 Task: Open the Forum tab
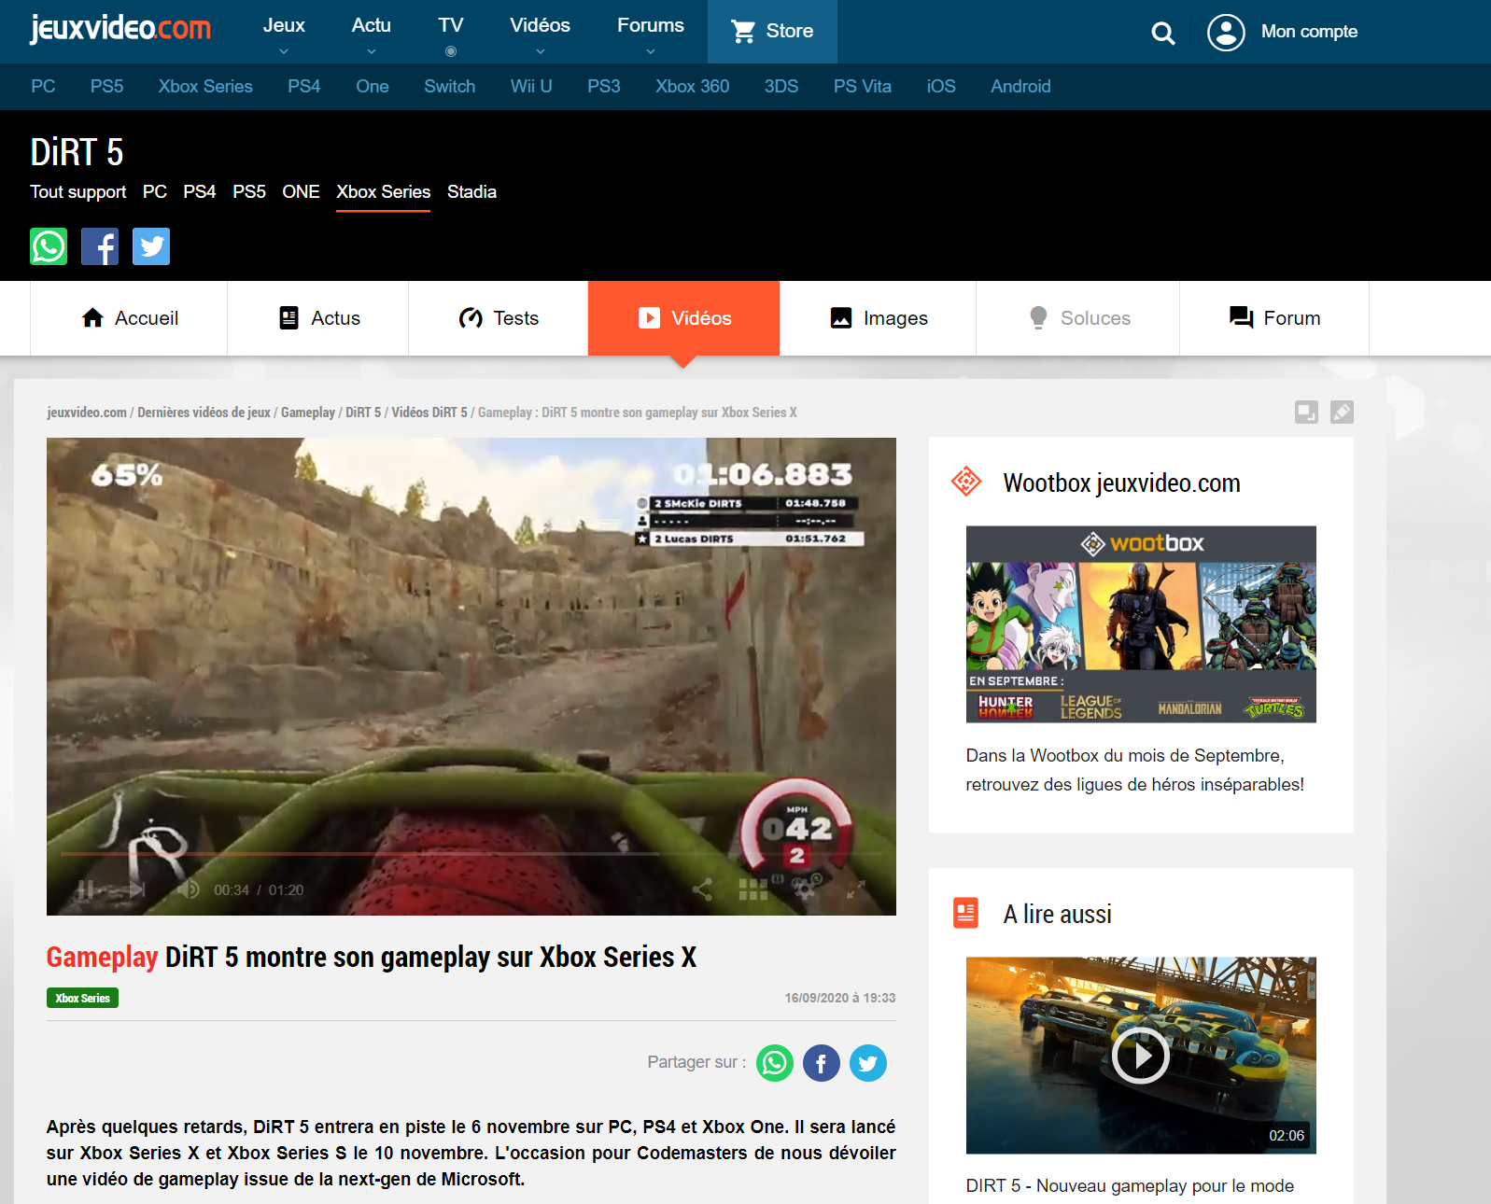click(x=1274, y=318)
